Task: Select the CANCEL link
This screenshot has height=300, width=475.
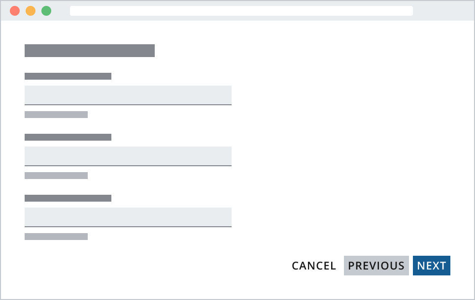Action: pyautogui.click(x=314, y=266)
